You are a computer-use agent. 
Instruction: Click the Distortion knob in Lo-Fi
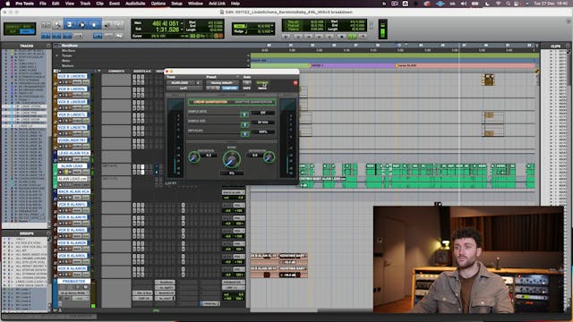[194, 157]
